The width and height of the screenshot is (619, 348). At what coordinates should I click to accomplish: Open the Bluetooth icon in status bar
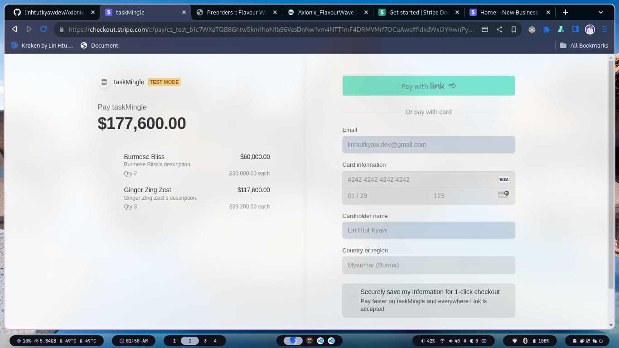pyautogui.click(x=526, y=341)
